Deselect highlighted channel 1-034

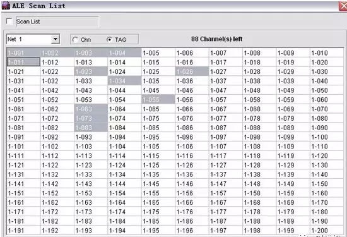click(124, 81)
